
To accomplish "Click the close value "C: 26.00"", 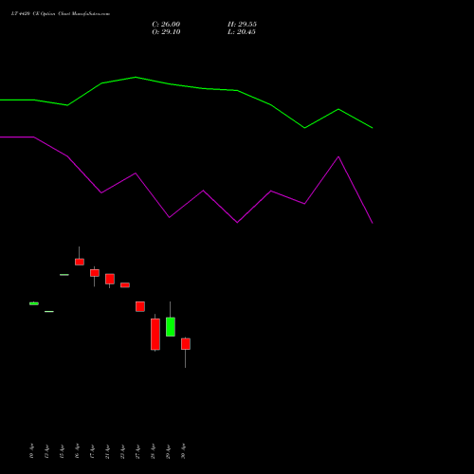I will click(x=166, y=25).
